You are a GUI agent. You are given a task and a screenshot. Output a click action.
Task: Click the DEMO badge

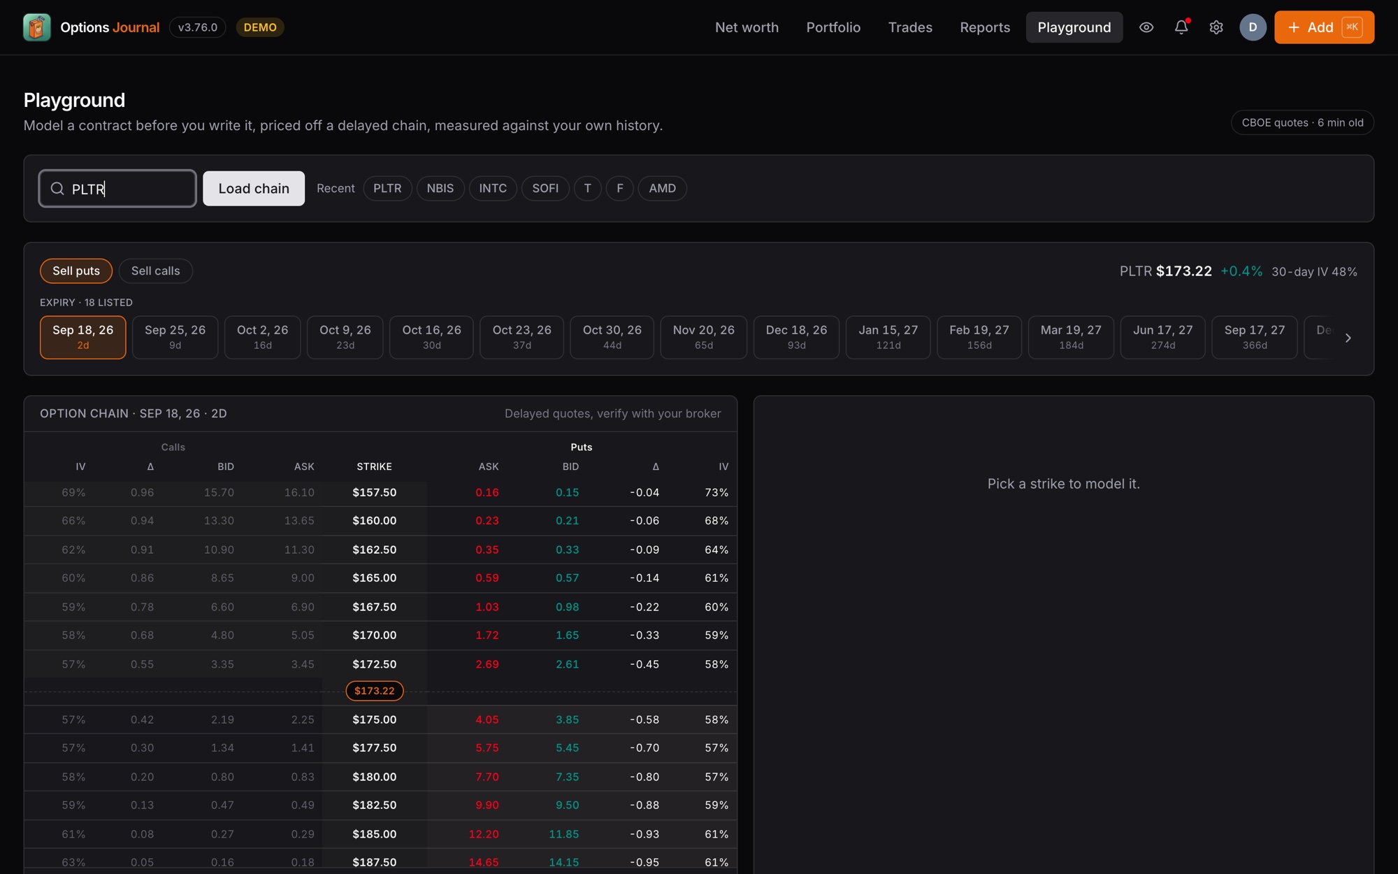260,27
